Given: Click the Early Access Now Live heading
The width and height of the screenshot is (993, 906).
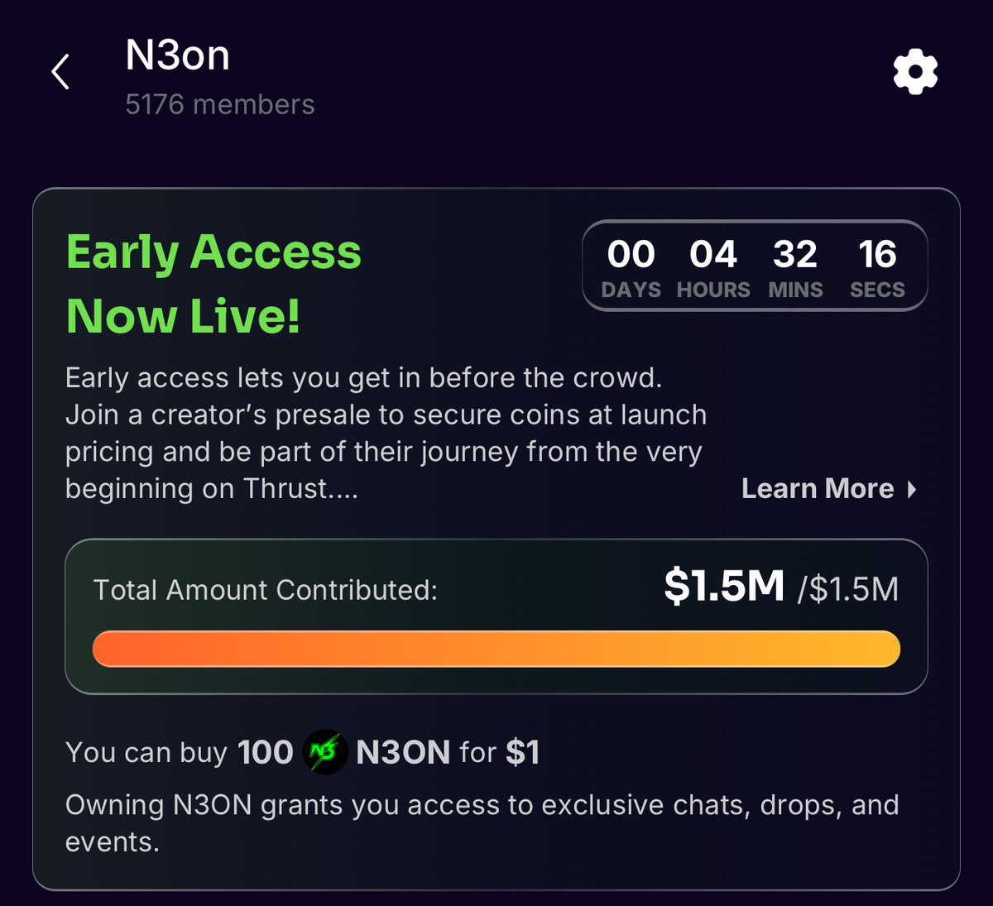Looking at the screenshot, I should pyautogui.click(x=213, y=281).
